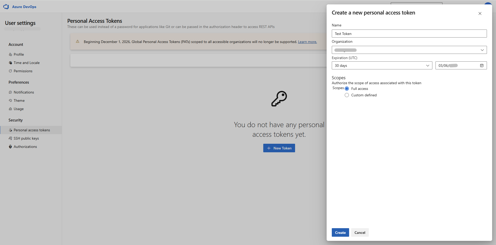Click the Security section heading
496x245 pixels.
pyautogui.click(x=16, y=120)
